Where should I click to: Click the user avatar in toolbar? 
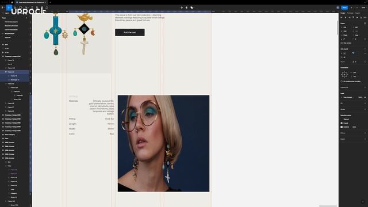click(x=338, y=7)
